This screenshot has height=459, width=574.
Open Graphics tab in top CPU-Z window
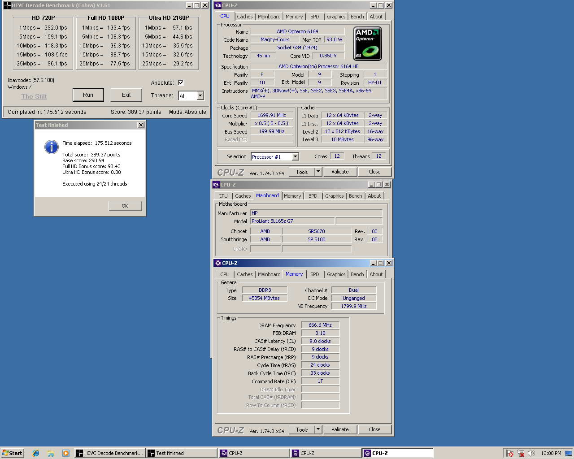tap(336, 17)
